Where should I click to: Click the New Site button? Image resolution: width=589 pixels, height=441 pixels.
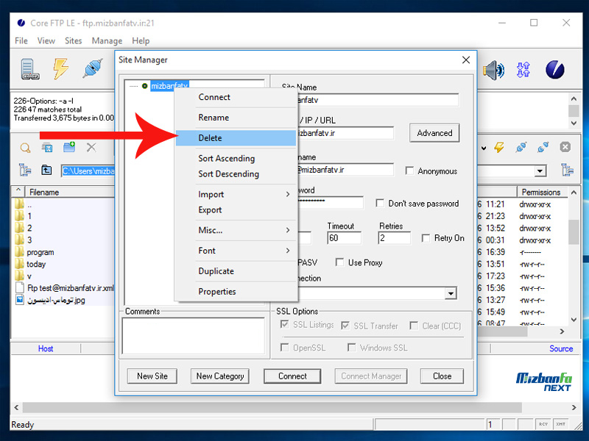(x=152, y=376)
